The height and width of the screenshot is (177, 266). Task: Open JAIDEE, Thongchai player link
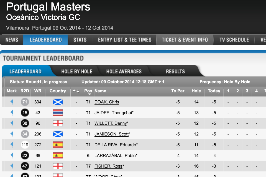click(113, 113)
